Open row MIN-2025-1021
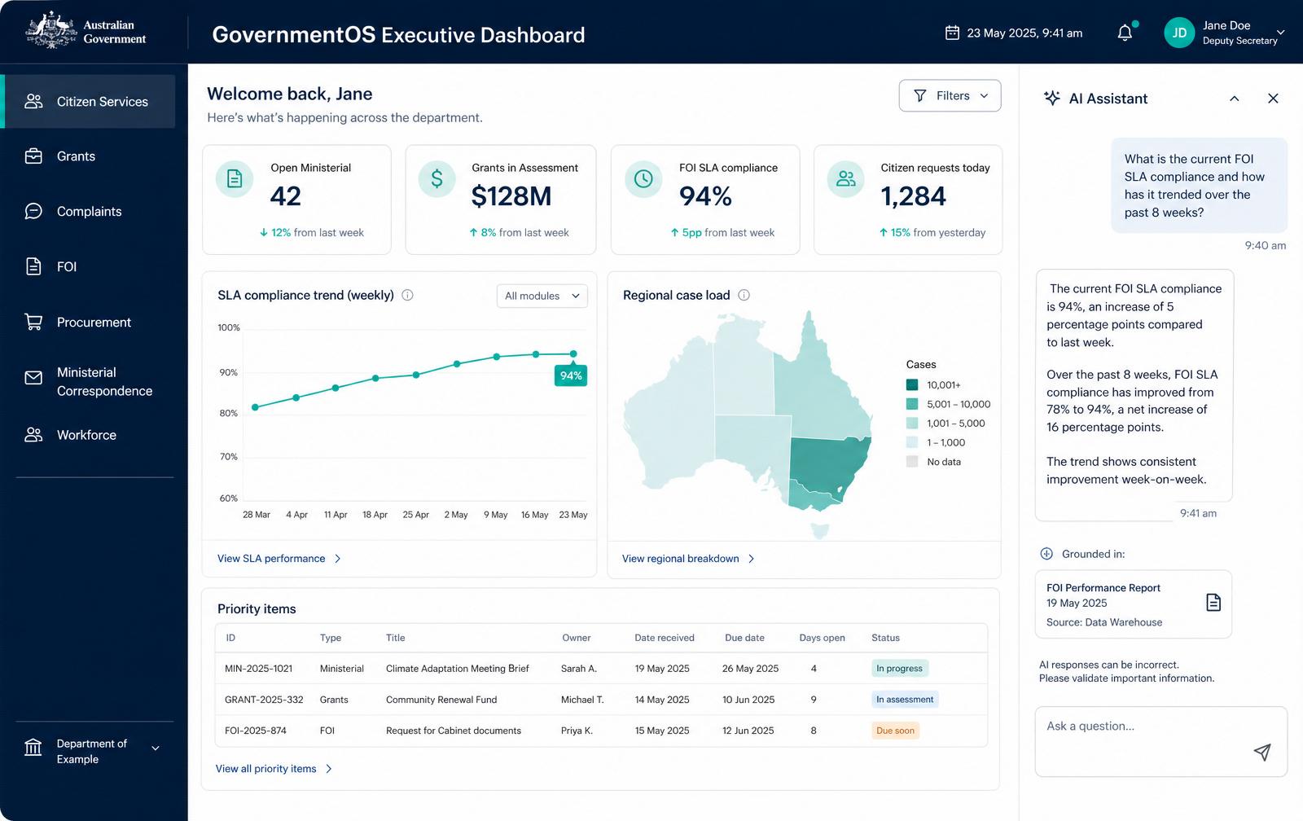1303x821 pixels. point(601,668)
